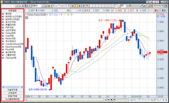Select 봉차트 chart type
The width and height of the screenshot is (169, 103).
pos(8,14)
